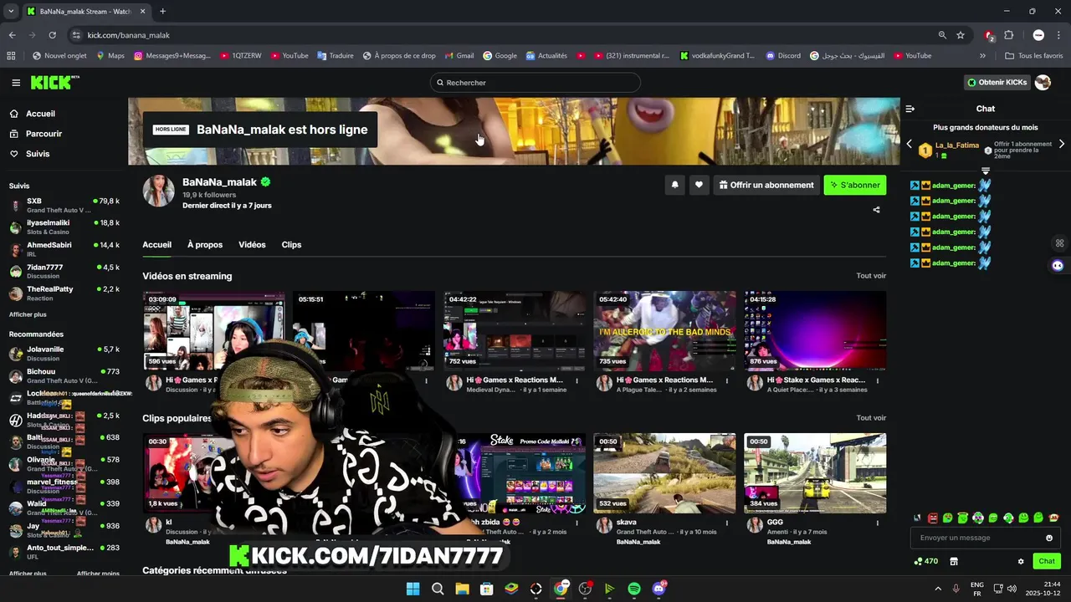This screenshot has height=602, width=1071.
Task: Open options menu for A Quiet Place video
Action: tap(878, 381)
